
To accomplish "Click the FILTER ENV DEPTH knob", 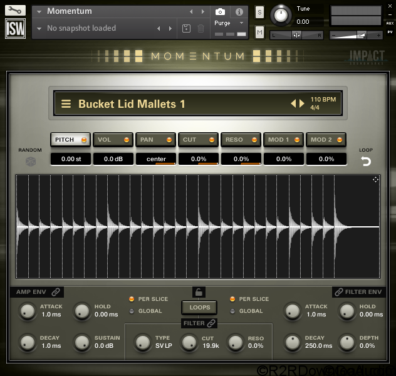I will [x=347, y=342].
